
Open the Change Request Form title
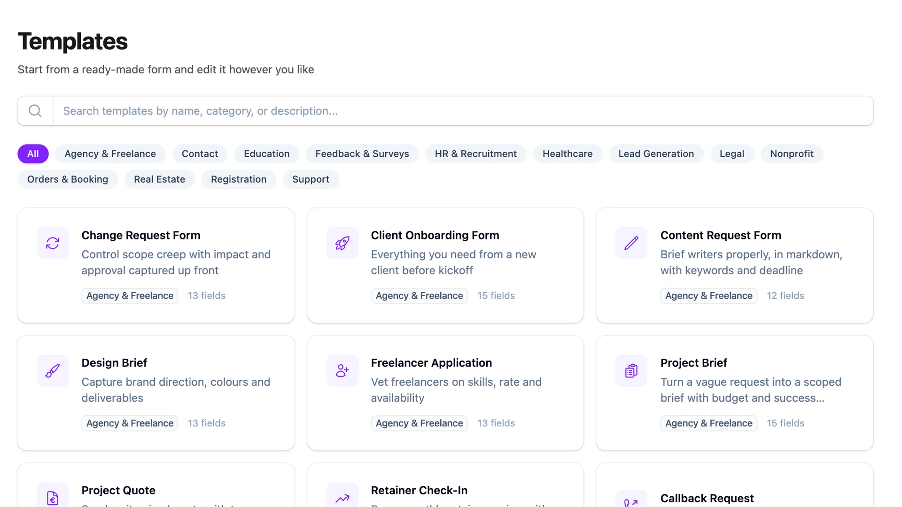click(141, 235)
